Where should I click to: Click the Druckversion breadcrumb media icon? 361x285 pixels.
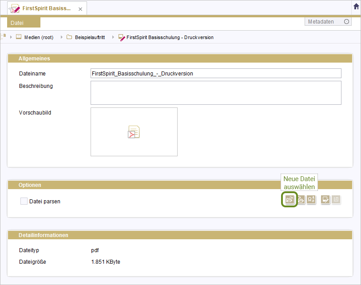(x=121, y=37)
